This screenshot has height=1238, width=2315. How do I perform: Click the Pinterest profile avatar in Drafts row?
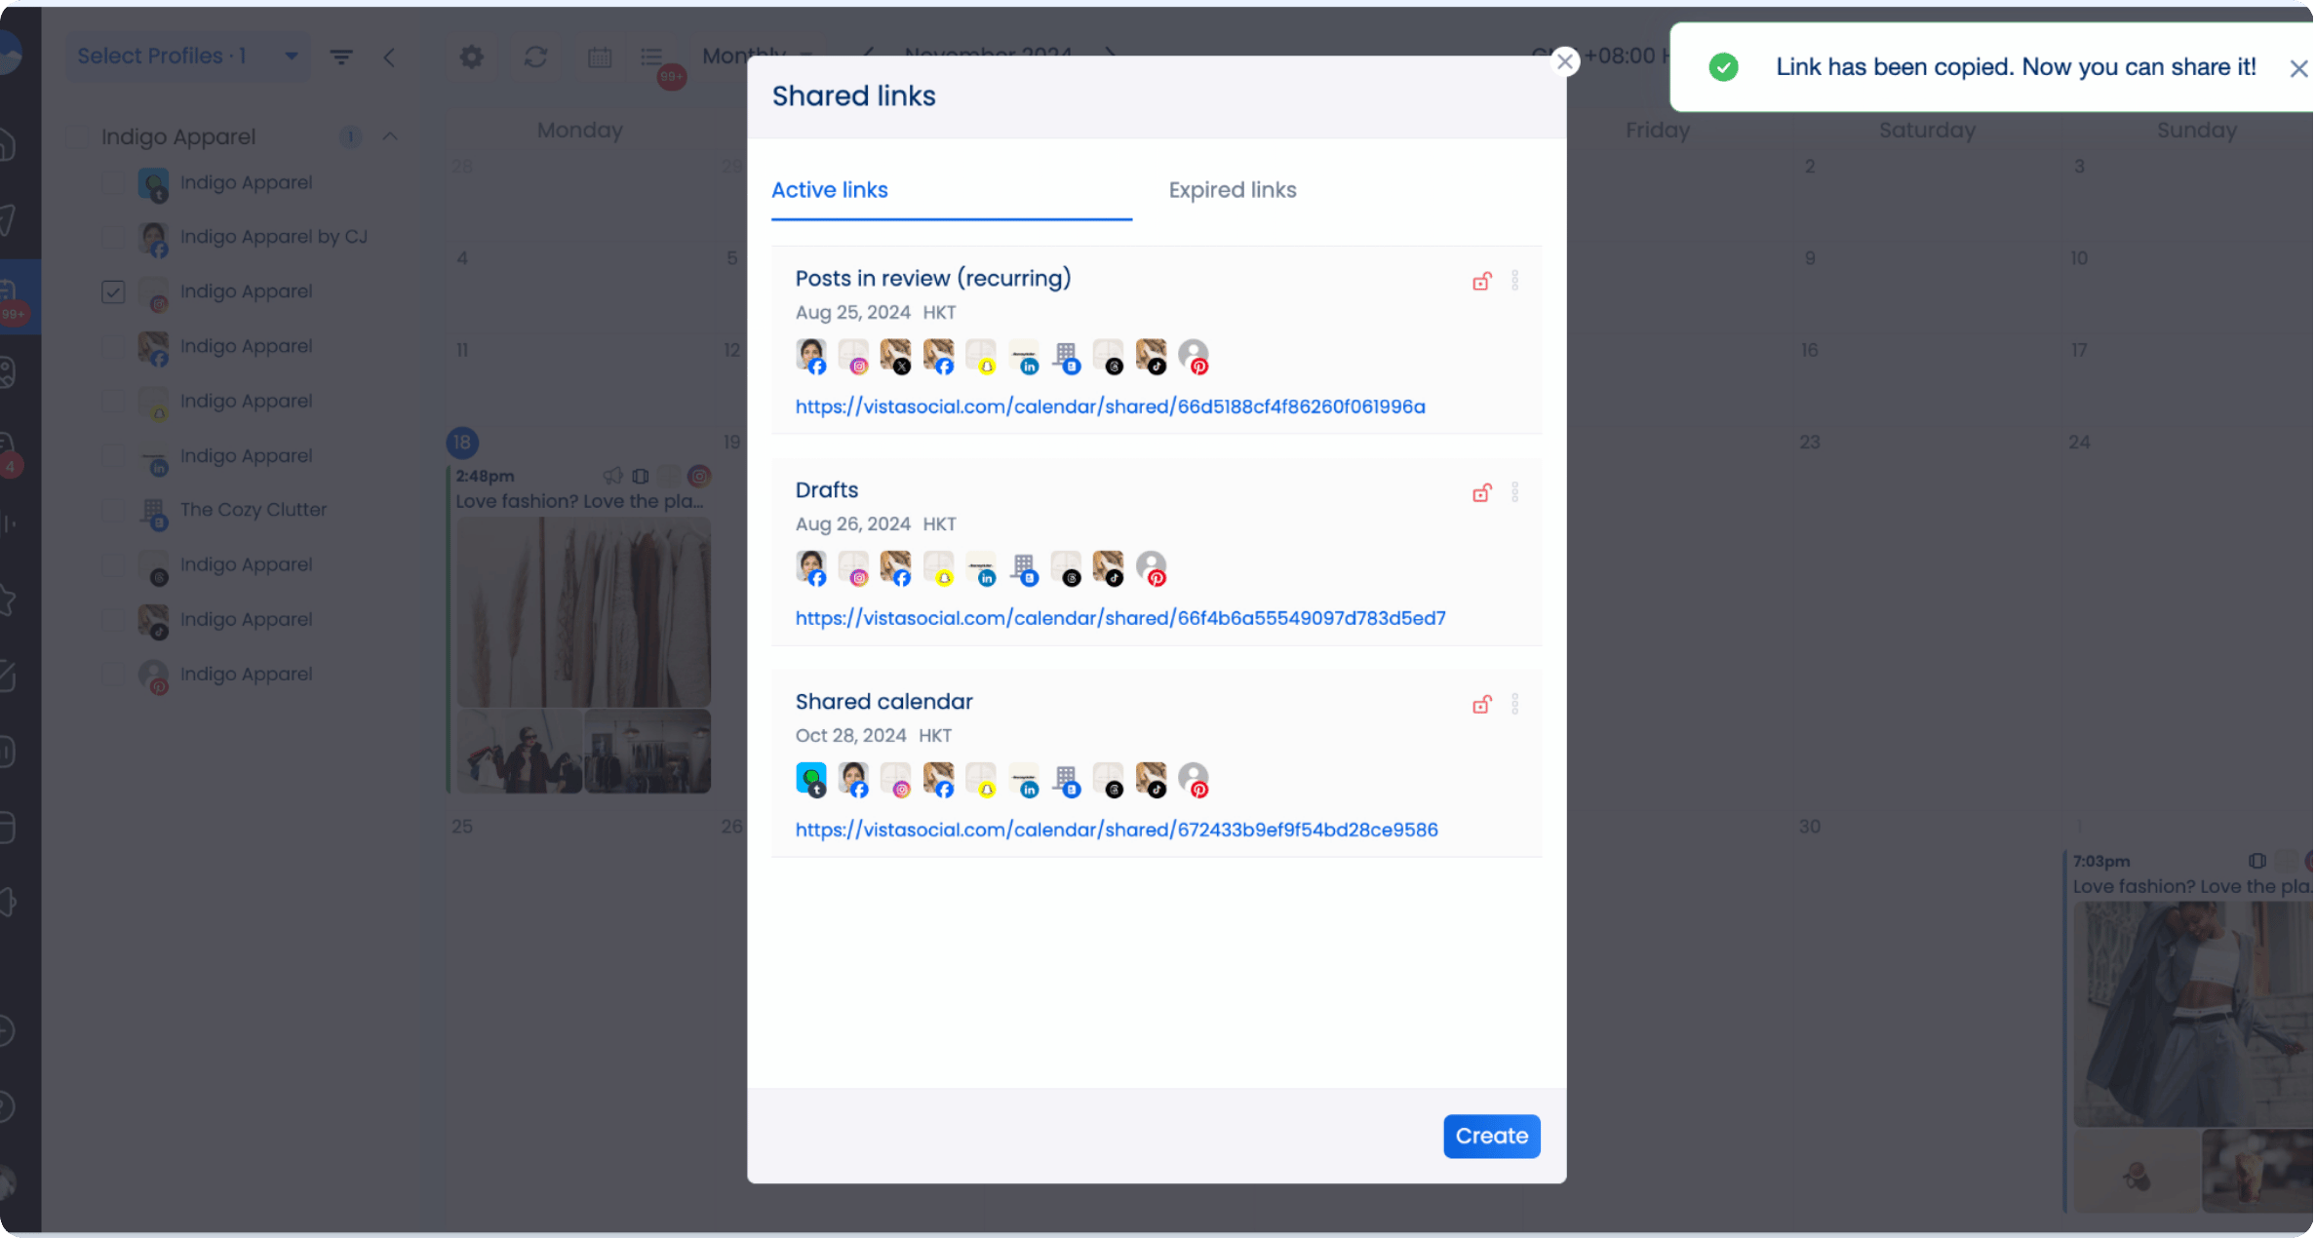click(x=1152, y=567)
